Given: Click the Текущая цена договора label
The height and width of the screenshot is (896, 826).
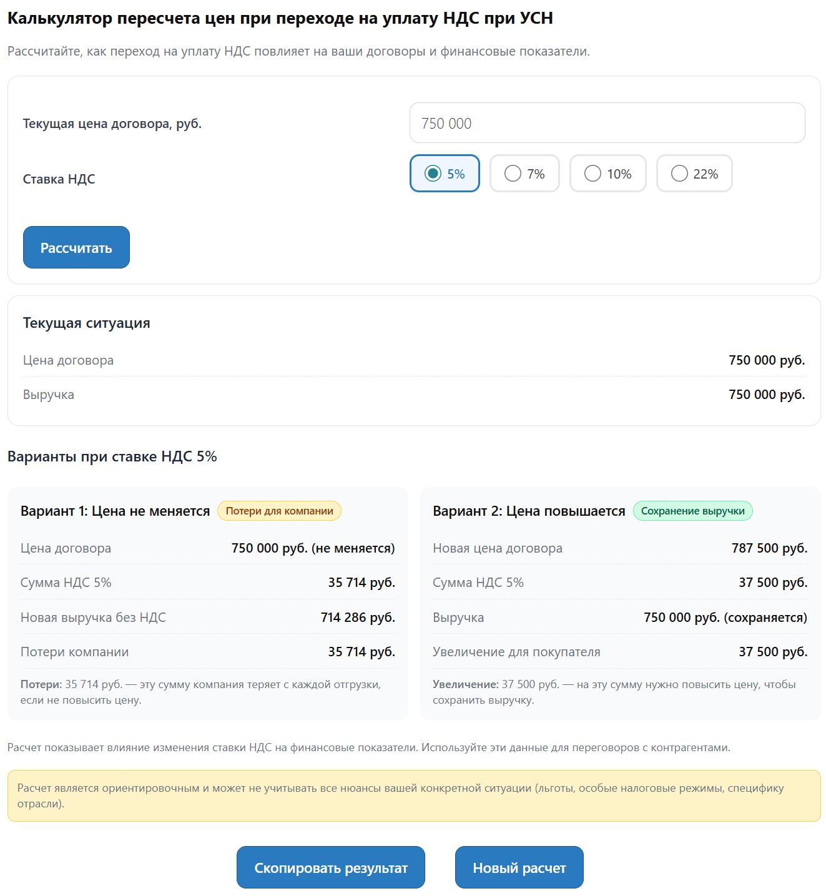Looking at the screenshot, I should [x=112, y=124].
